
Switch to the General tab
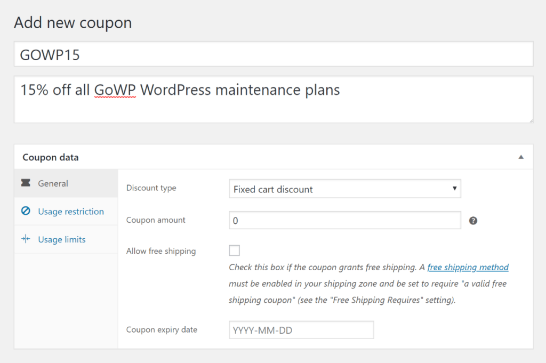(66, 183)
